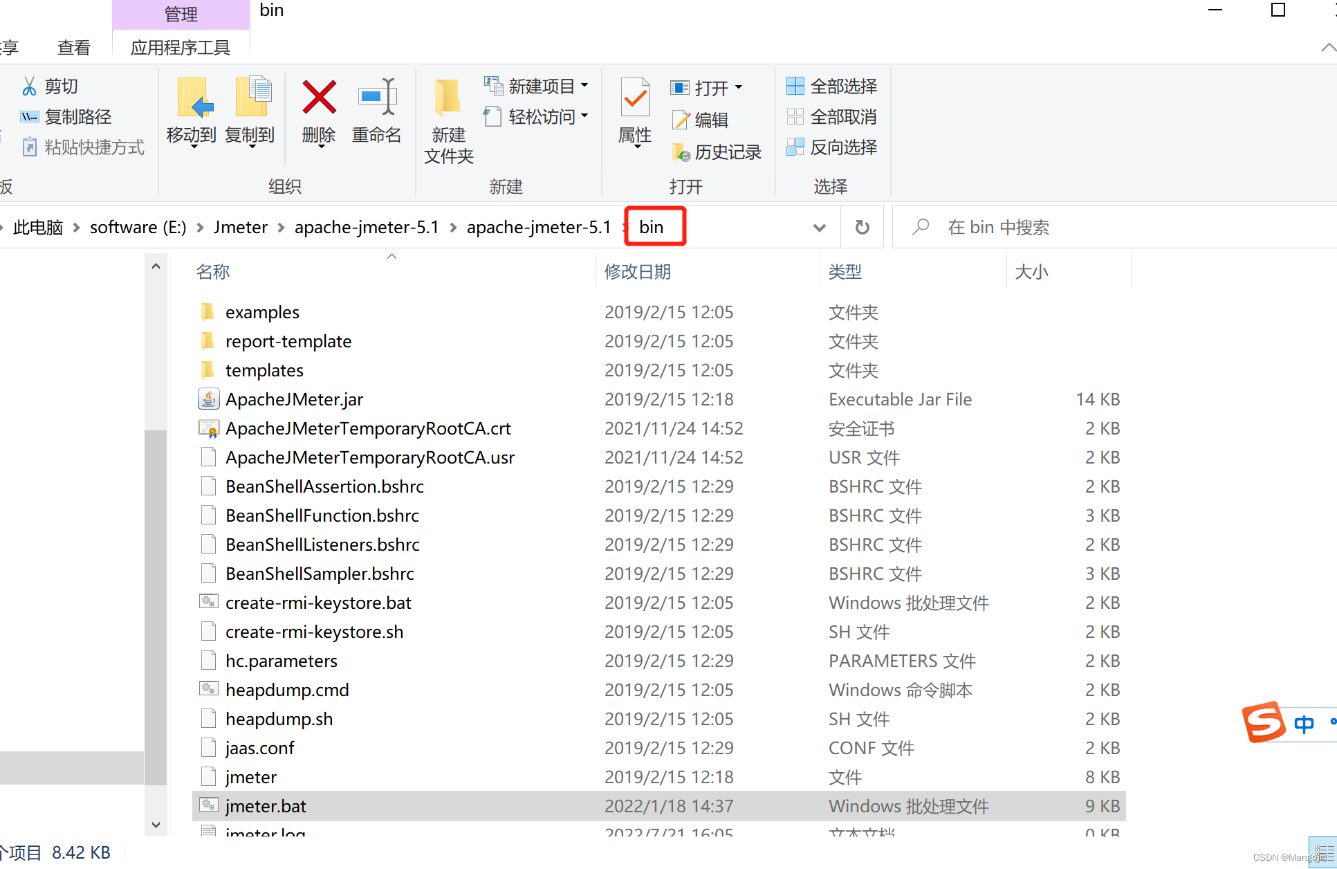Open the Application Tools (应用程序工具) tab

(x=181, y=48)
